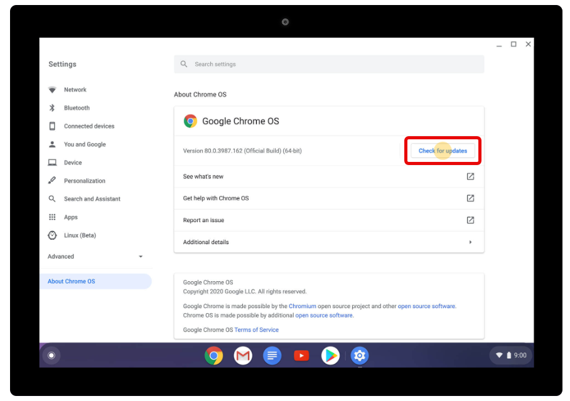Open Gmail from the shelf
The height and width of the screenshot is (401, 570).
[x=243, y=355]
